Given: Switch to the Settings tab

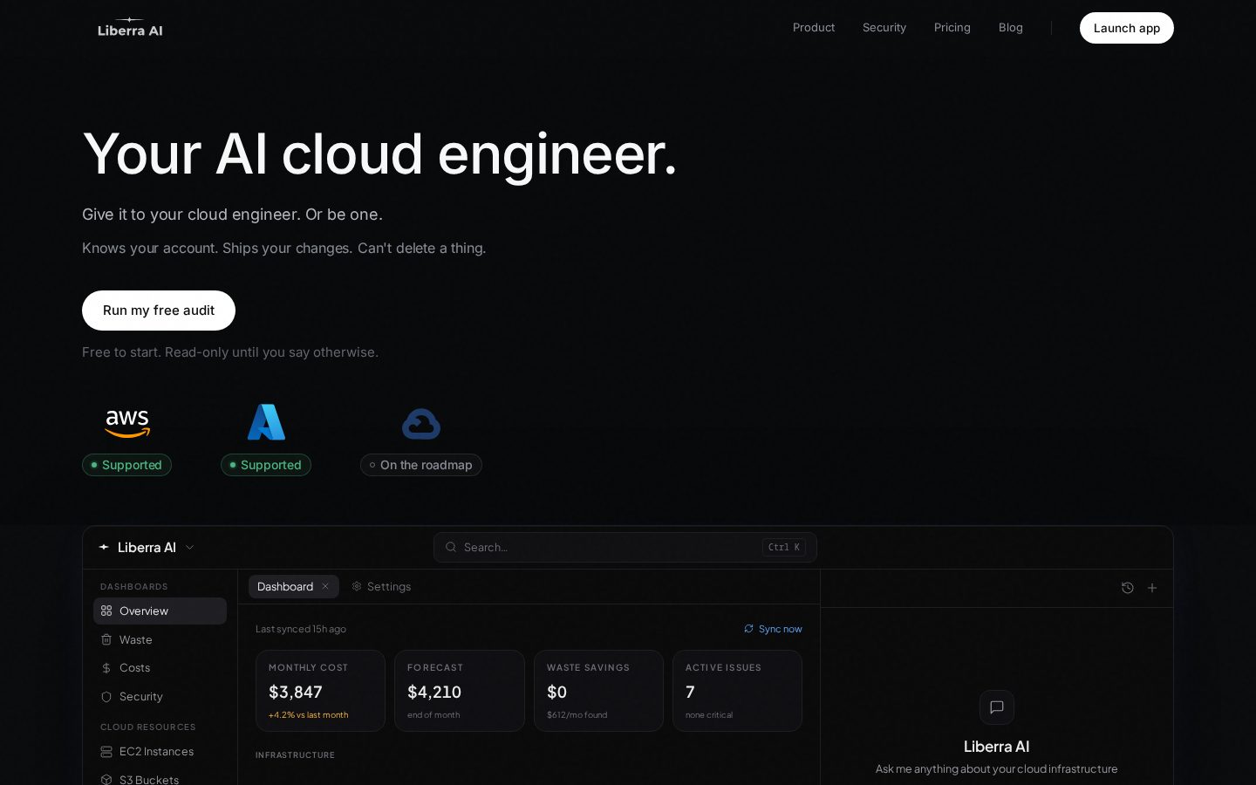Looking at the screenshot, I should [381, 586].
